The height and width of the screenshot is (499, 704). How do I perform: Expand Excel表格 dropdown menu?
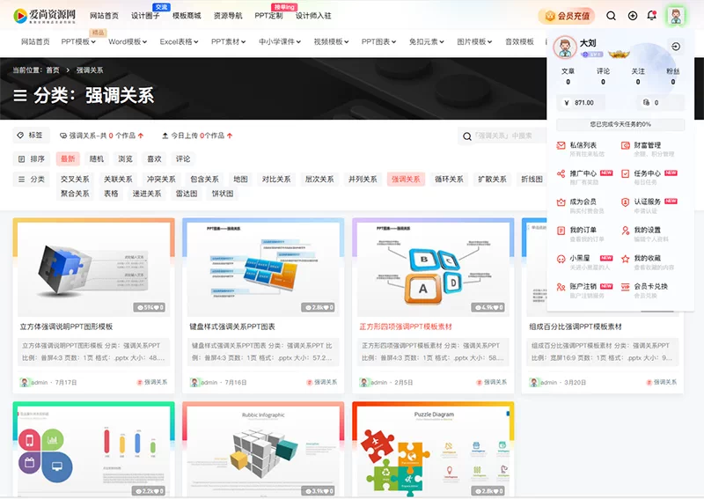pos(179,41)
